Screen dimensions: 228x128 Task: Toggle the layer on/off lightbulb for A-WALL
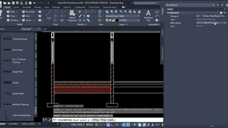tap(107, 20)
